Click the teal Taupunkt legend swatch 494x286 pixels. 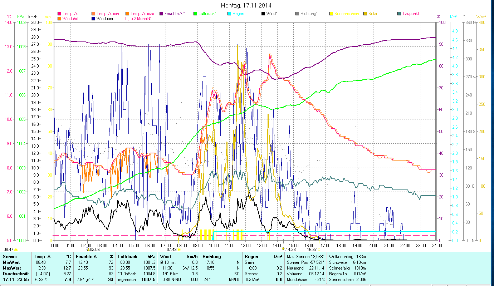tap(399, 14)
